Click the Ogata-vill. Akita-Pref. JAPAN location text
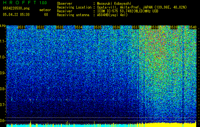Image resolution: width=200 pixels, height=127 pixels. 142,7
